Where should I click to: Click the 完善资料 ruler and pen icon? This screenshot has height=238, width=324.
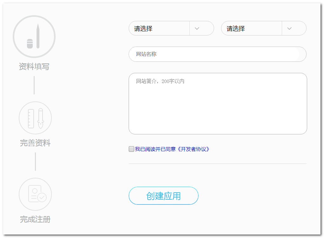[x=35, y=118]
